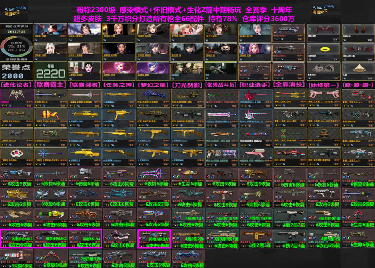Choose the purple ice-spiked staff weapon
The height and width of the screenshot is (268, 375).
pos(50,157)
